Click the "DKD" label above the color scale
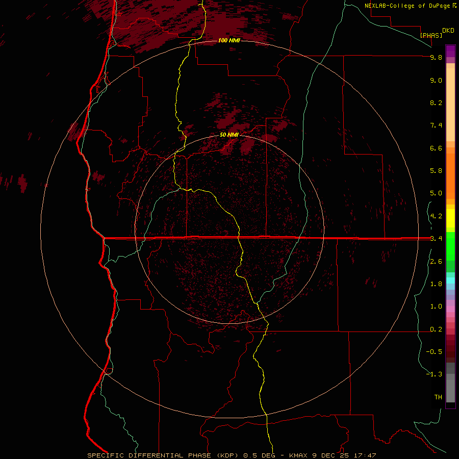The height and width of the screenshot is (459, 459). click(448, 31)
